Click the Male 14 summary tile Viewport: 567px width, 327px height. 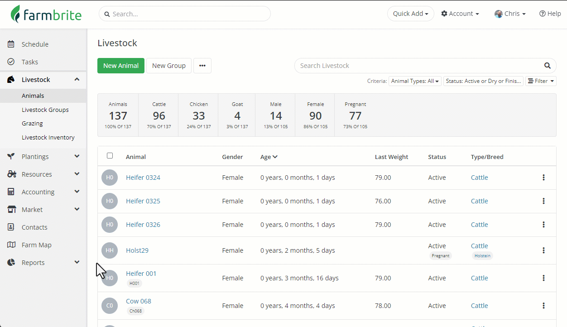(x=275, y=115)
